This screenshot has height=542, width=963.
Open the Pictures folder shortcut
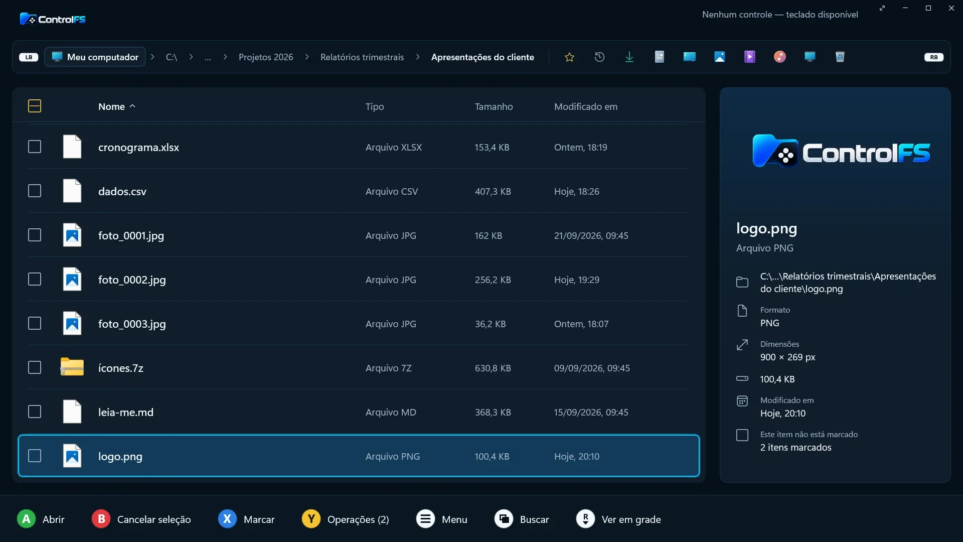[x=720, y=57]
